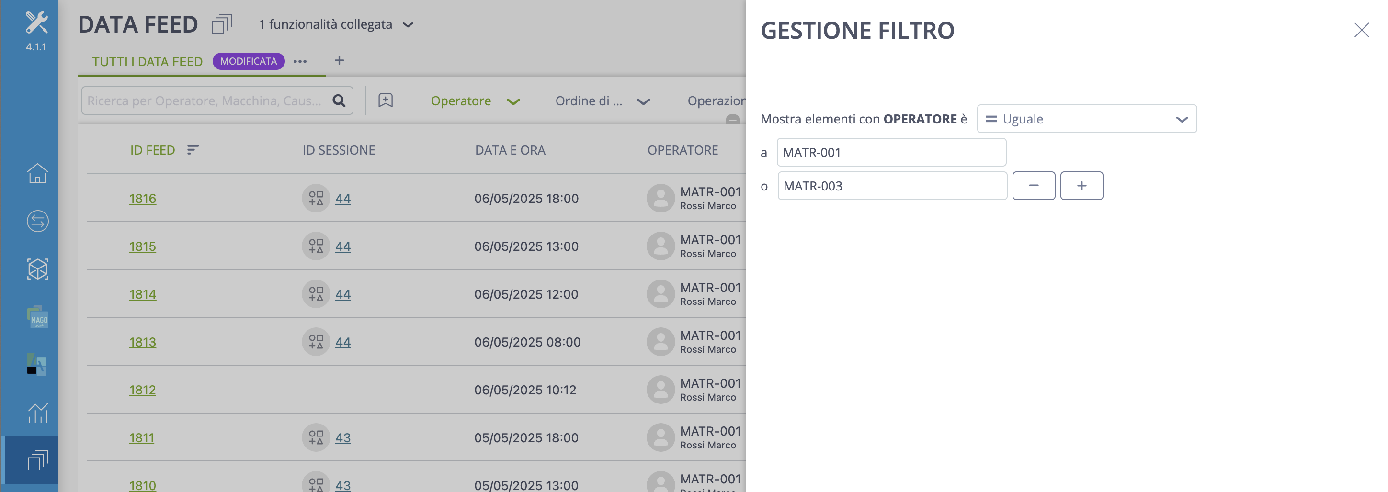
Task: Click session icon in row 1813
Action: point(316,342)
